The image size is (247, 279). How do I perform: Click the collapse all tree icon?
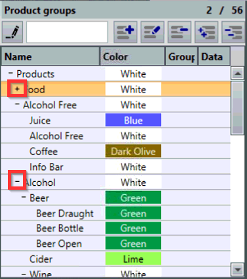(233, 32)
